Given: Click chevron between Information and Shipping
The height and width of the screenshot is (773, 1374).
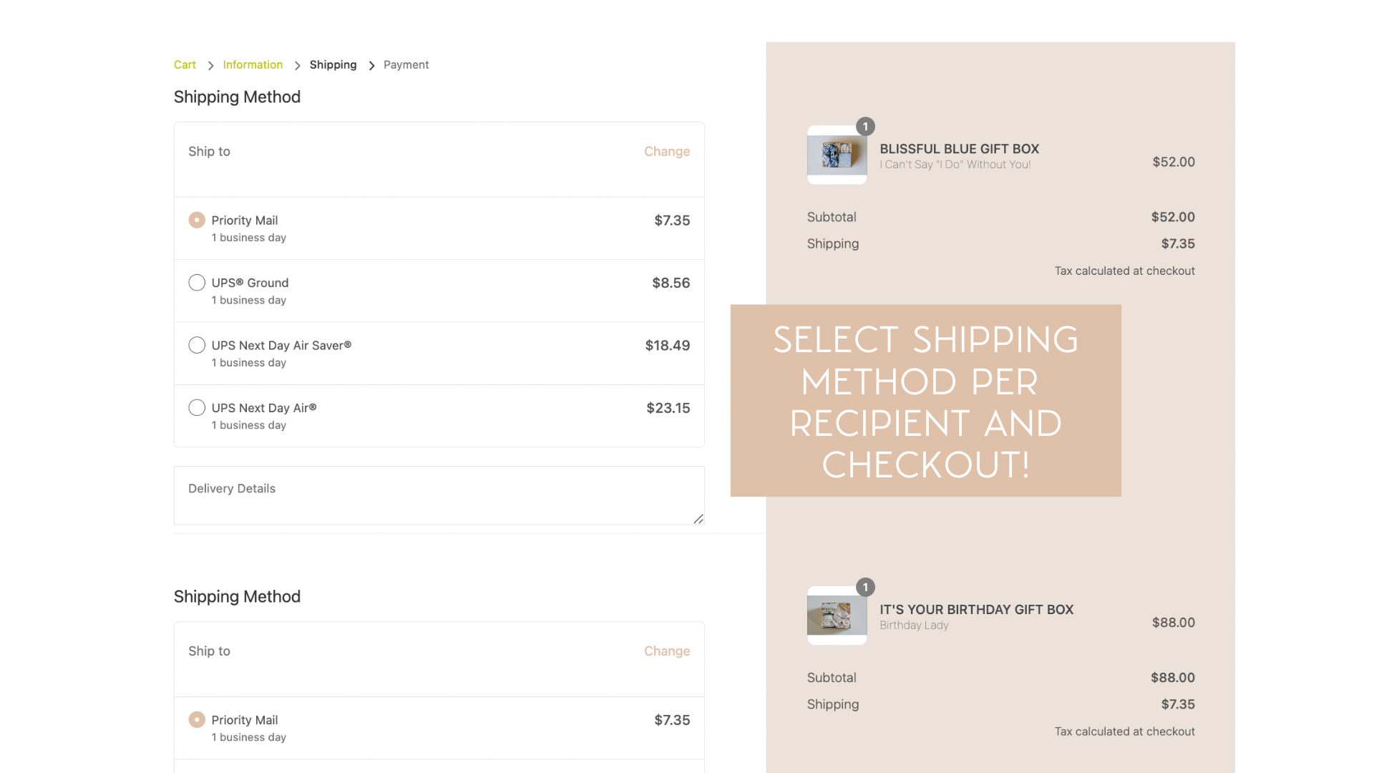Looking at the screenshot, I should (x=297, y=66).
